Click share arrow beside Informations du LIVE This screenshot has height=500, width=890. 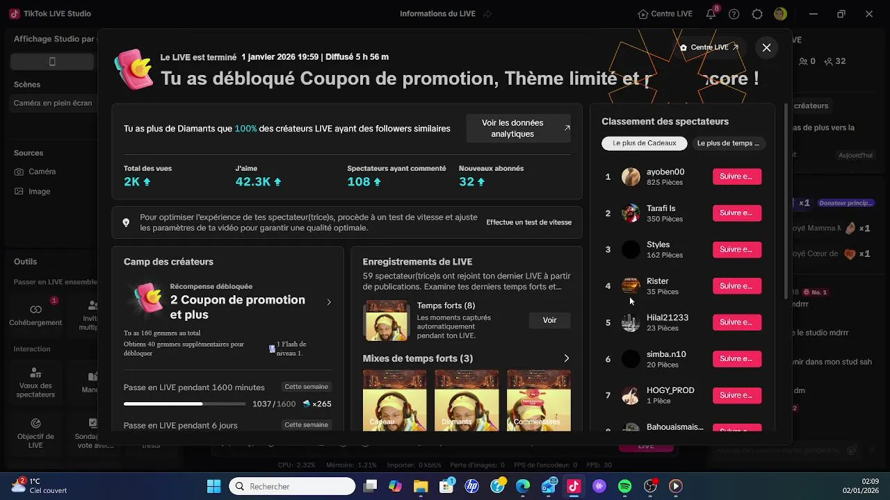click(x=487, y=14)
